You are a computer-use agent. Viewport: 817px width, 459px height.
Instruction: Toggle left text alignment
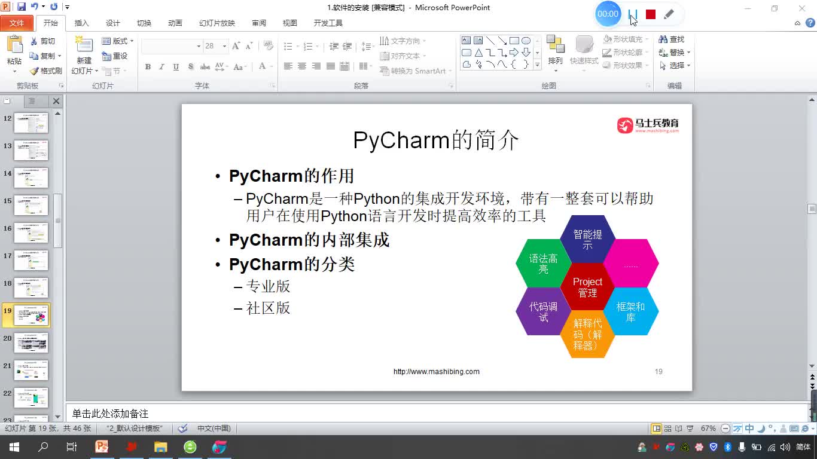coord(288,66)
